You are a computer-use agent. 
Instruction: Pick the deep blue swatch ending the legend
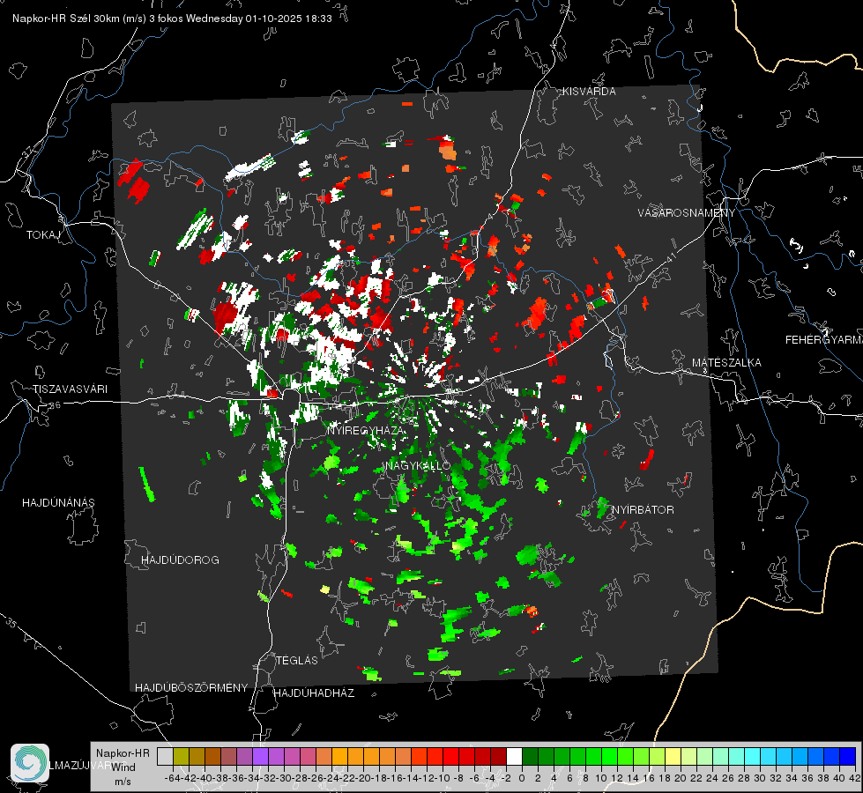[848, 756]
